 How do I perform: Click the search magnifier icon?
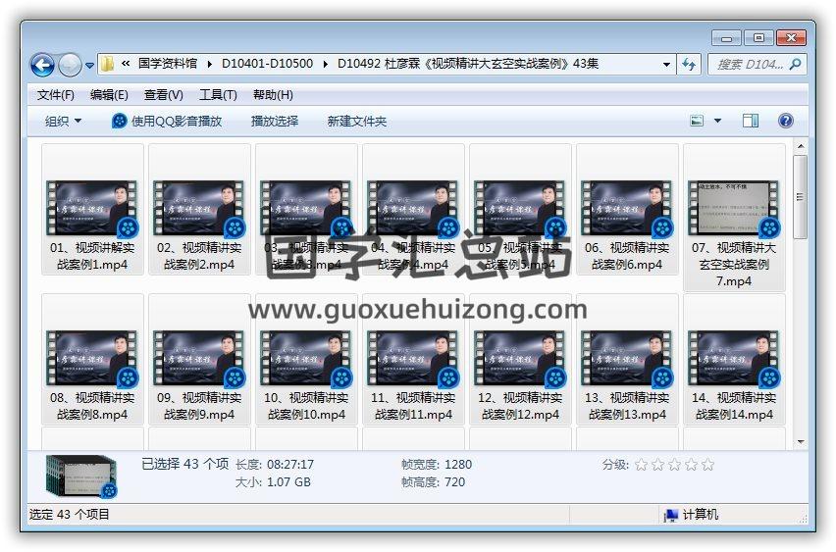pyautogui.click(x=796, y=64)
